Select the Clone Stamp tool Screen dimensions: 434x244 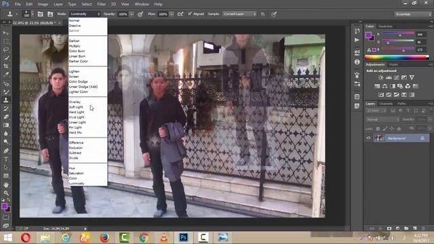coord(6,100)
